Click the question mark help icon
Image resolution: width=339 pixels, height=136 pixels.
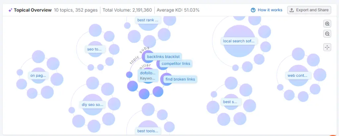253,10
